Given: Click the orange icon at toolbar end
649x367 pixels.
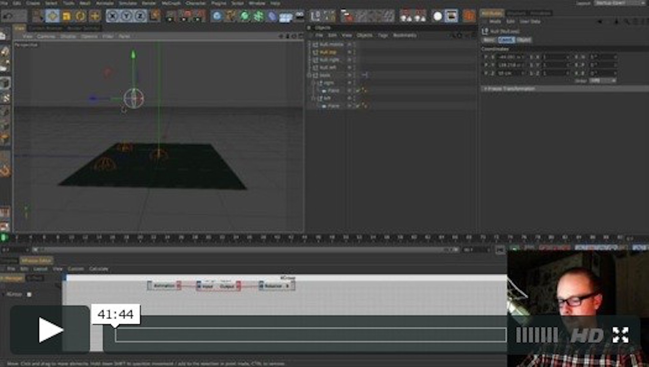Looking at the screenshot, I should [468, 16].
